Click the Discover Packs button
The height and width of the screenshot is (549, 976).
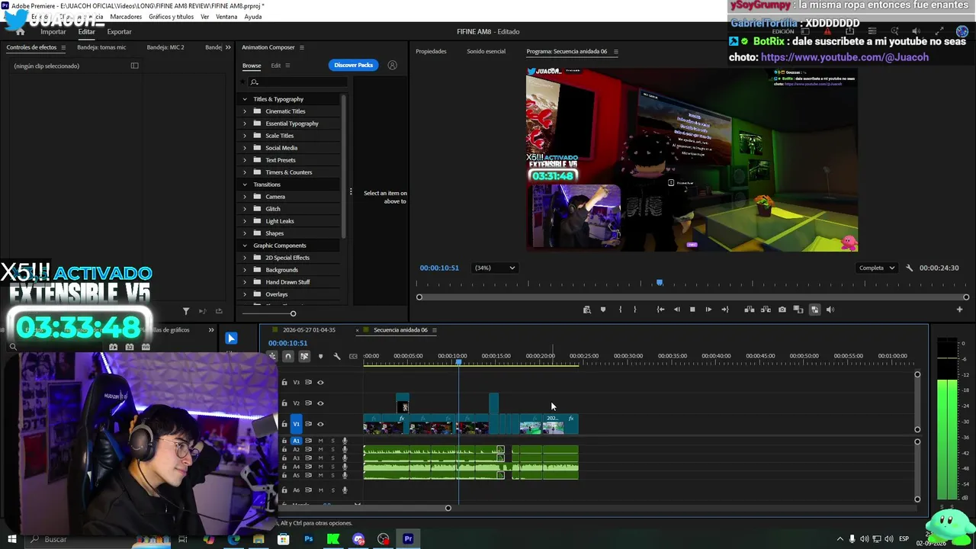(x=354, y=65)
